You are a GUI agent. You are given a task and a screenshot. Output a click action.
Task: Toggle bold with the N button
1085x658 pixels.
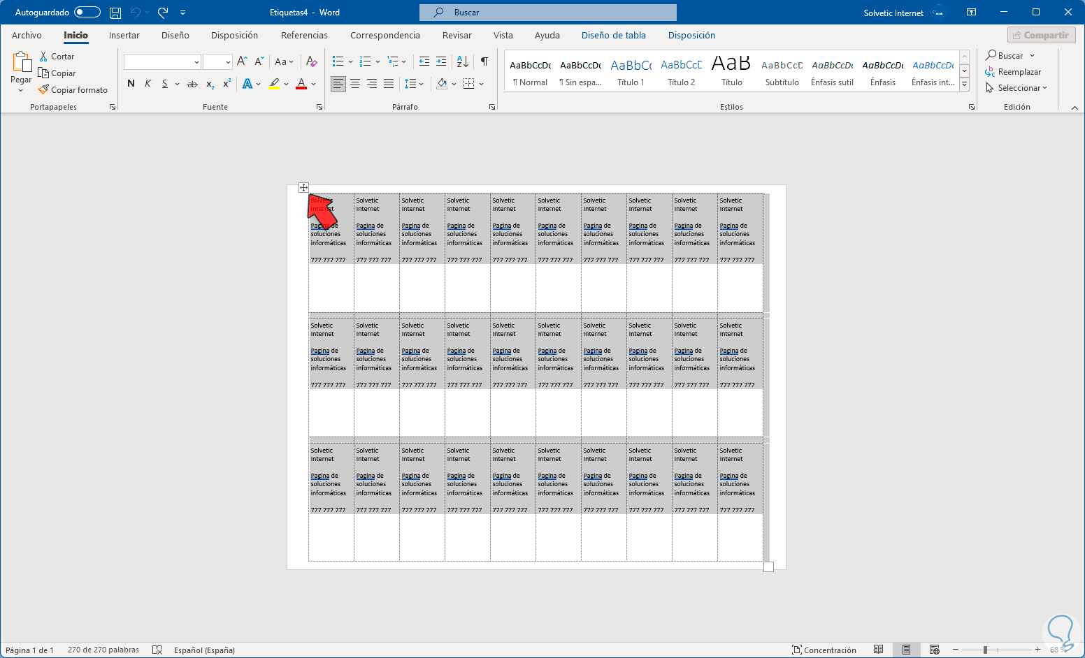pos(131,84)
